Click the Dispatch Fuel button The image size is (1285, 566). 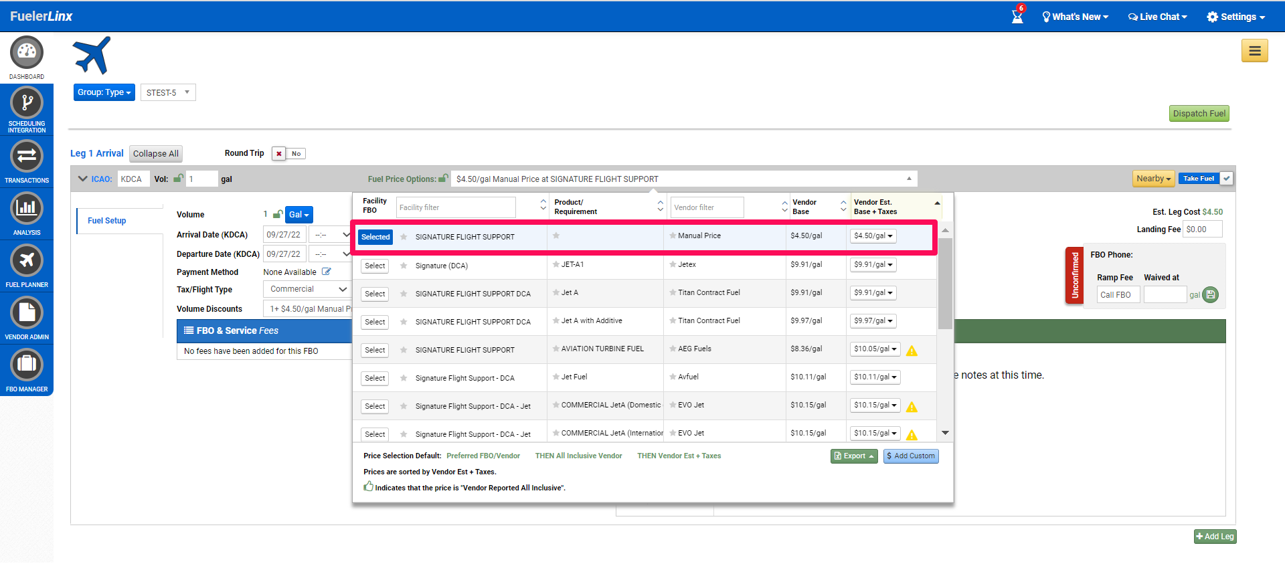pyautogui.click(x=1199, y=114)
